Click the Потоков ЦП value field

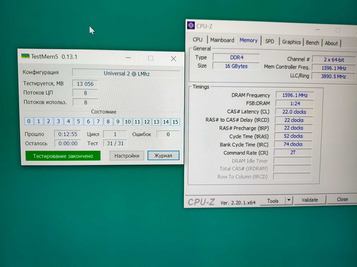point(85,93)
